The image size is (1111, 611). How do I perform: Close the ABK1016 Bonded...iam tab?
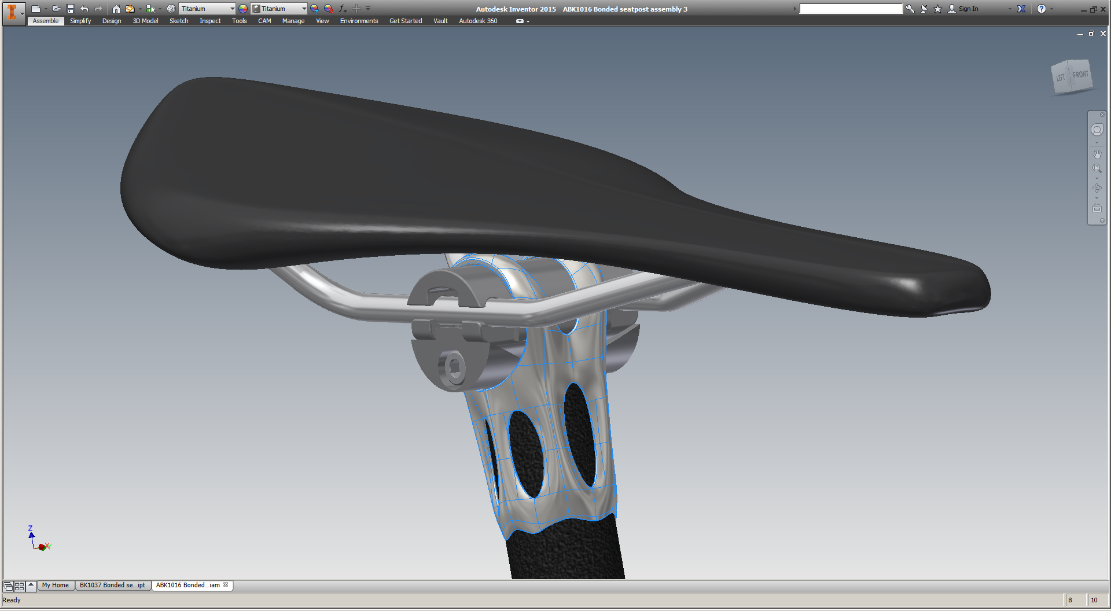tap(226, 584)
